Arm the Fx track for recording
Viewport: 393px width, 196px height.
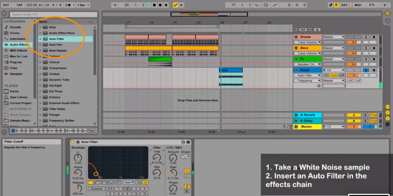374,59
